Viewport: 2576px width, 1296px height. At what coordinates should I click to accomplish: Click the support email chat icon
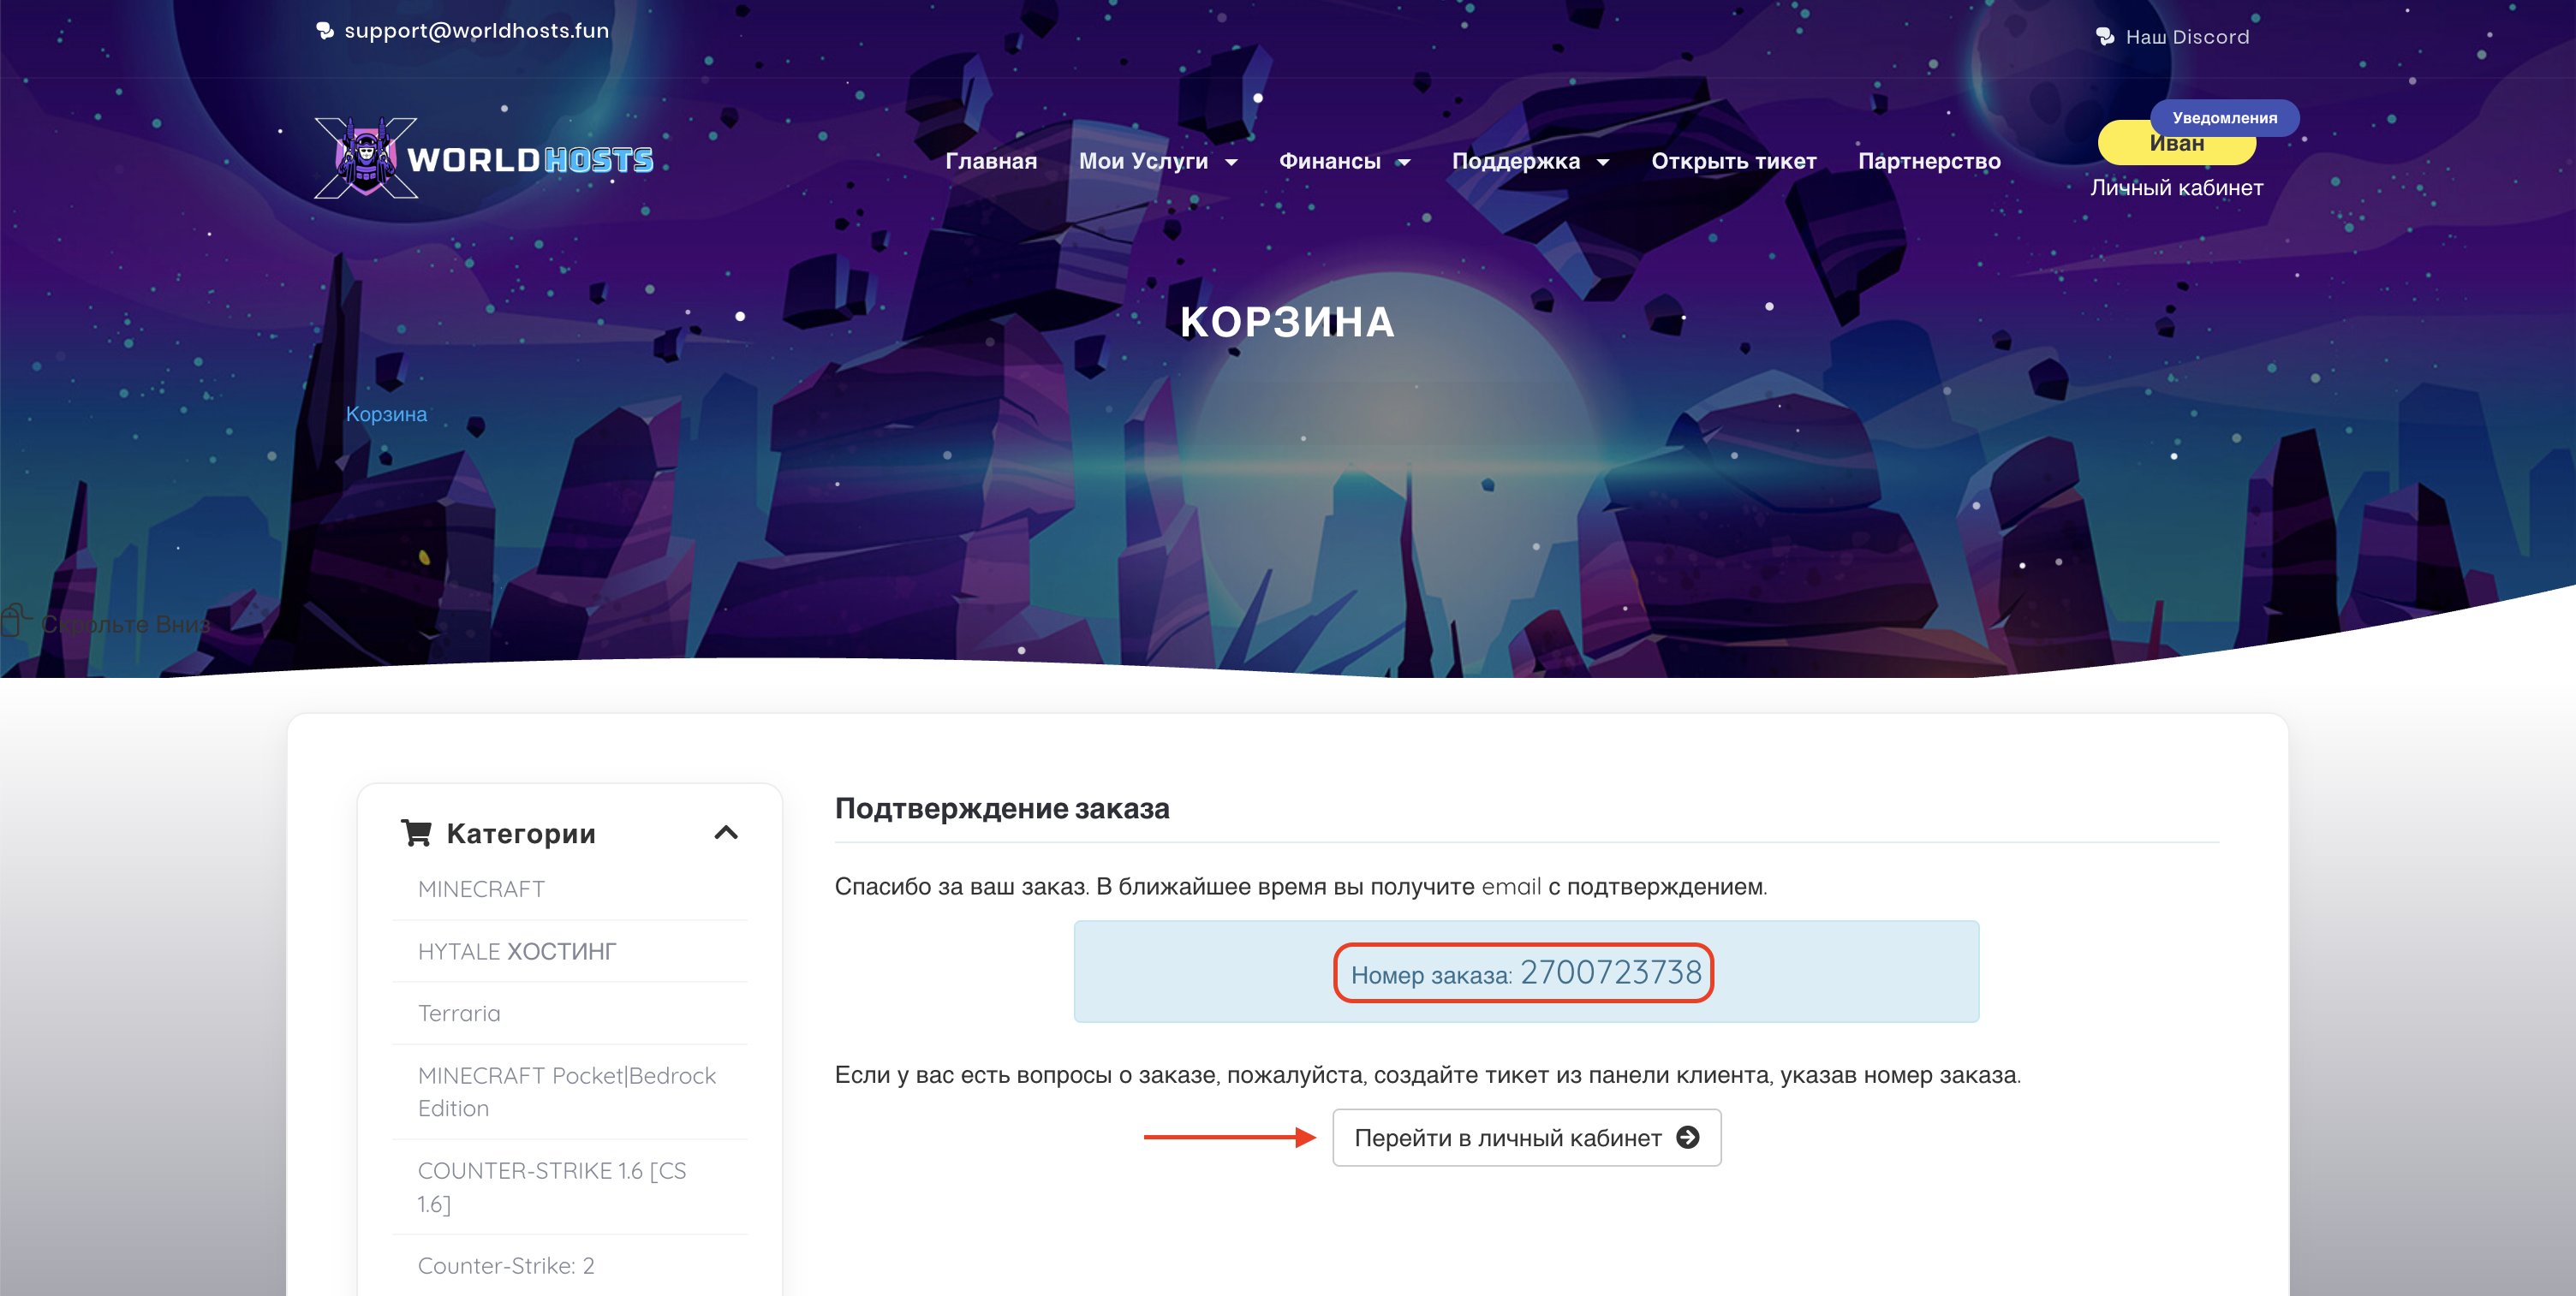click(x=325, y=31)
